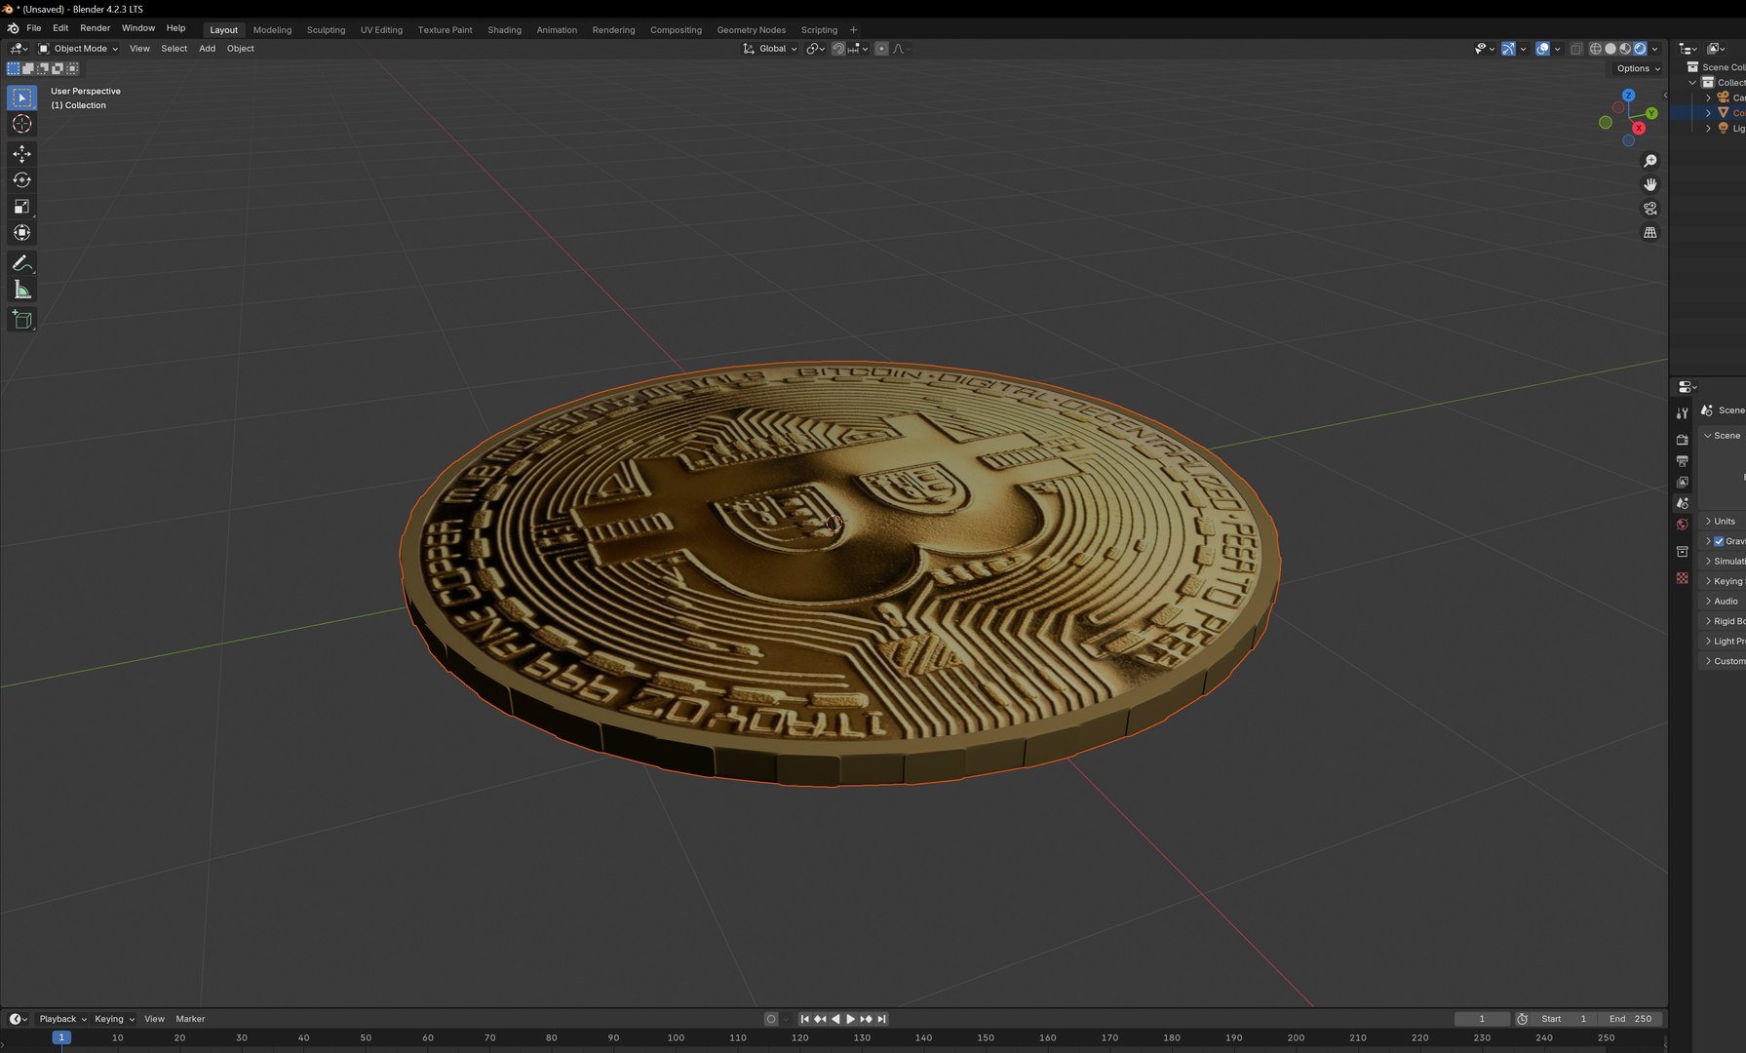The image size is (1746, 1053).
Task: Activate the Move tool
Action: coord(21,154)
